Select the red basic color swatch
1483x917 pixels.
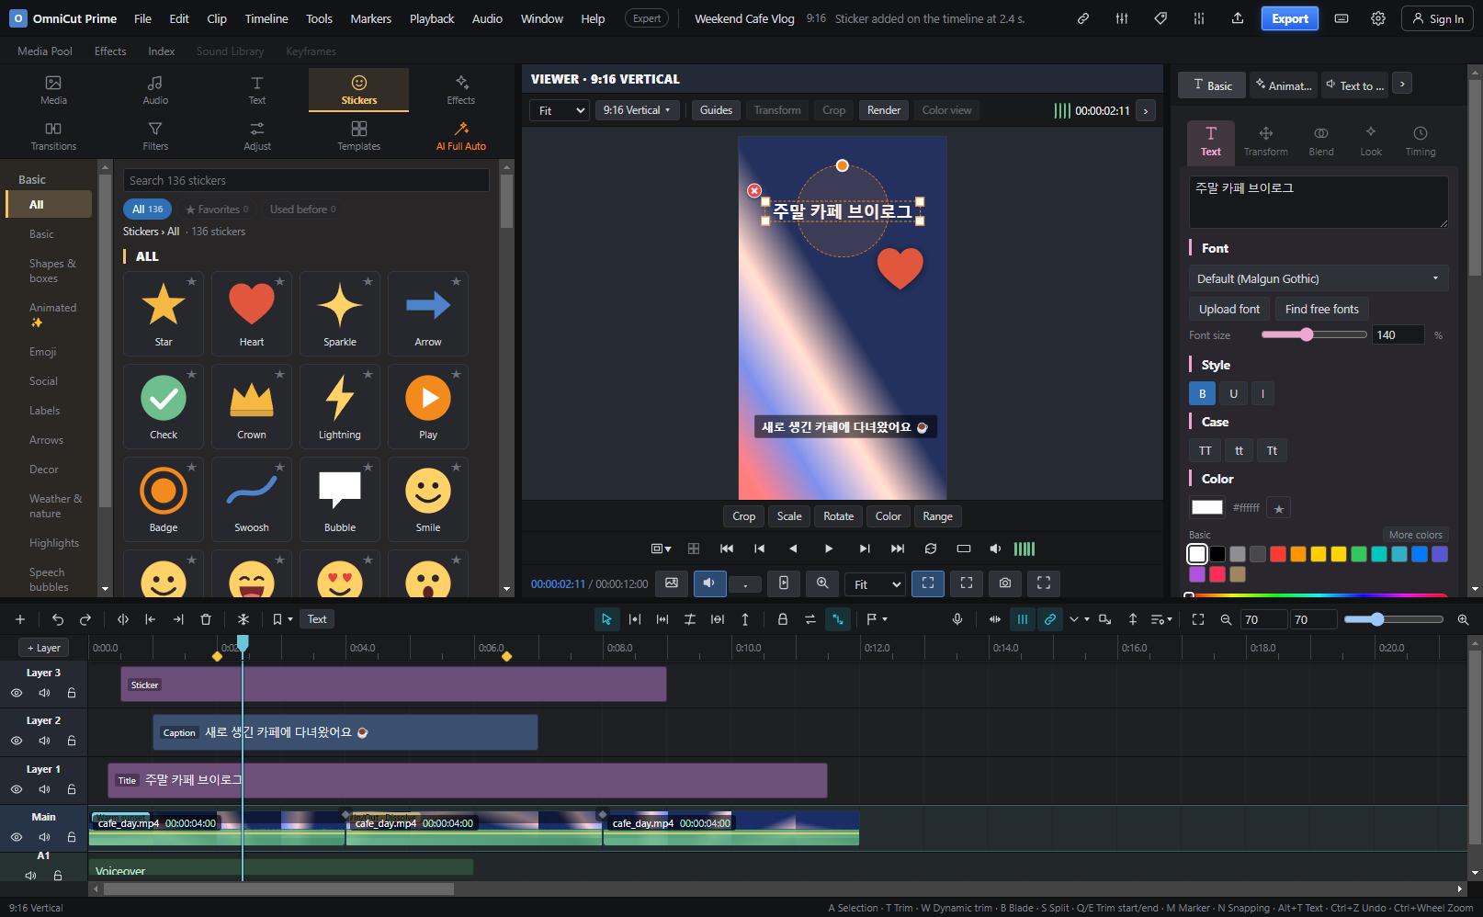[1278, 554]
